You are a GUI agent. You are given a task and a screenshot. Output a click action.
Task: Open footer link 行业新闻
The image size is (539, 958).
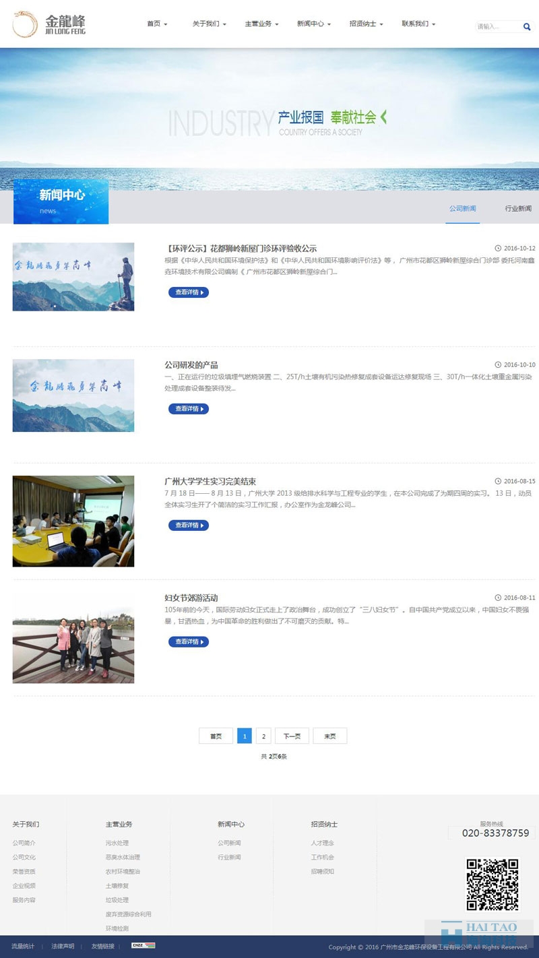tap(229, 858)
